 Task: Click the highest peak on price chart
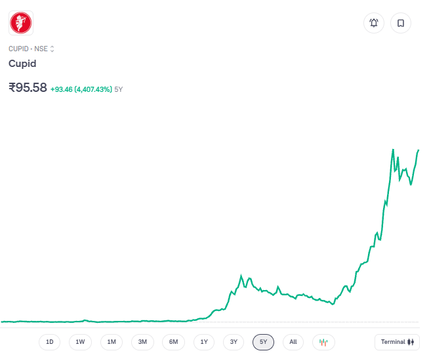(393, 150)
